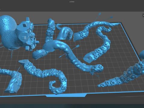This screenshot has width=144, height=108.
Task: Click the 'untitled' project title
Action: click(x=72, y=2)
